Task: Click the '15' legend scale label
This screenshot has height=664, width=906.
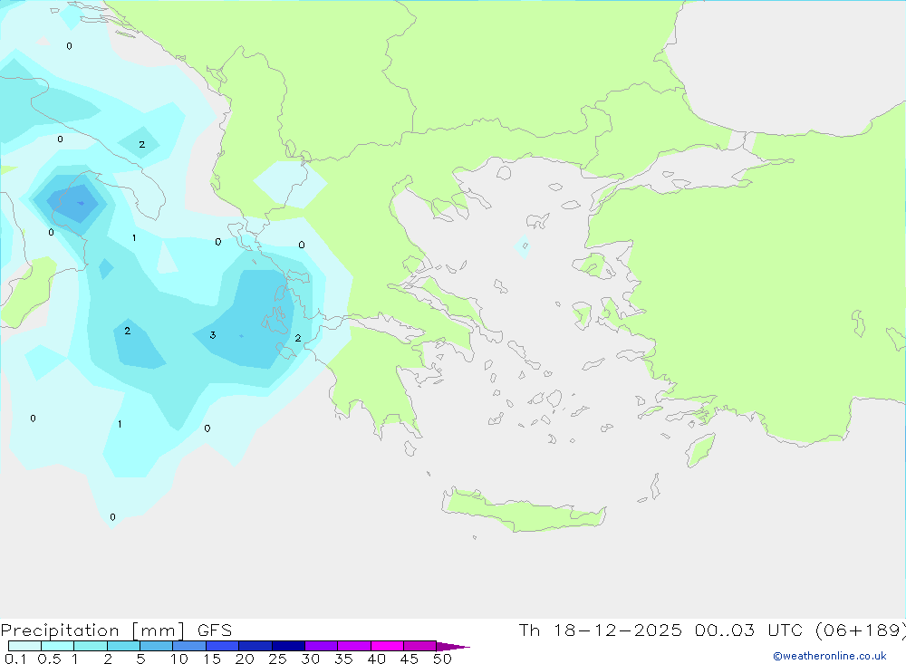Action: pos(212,659)
